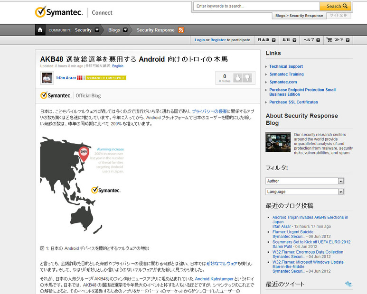Focus the keyword search input field

[256, 6]
